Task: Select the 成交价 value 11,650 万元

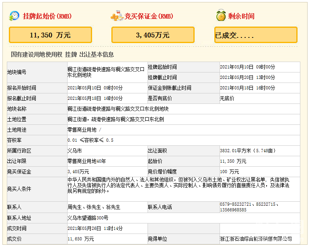Action: (x=81, y=239)
